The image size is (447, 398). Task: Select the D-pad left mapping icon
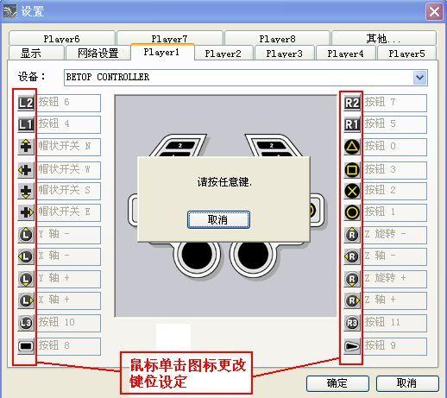[x=26, y=170]
